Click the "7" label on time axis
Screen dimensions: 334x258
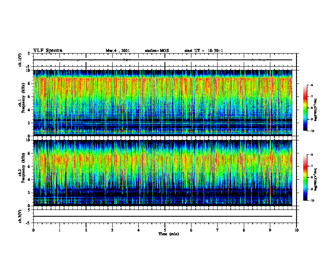(218, 230)
